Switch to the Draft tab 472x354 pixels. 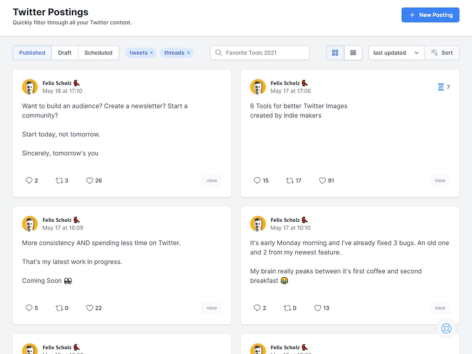point(65,53)
